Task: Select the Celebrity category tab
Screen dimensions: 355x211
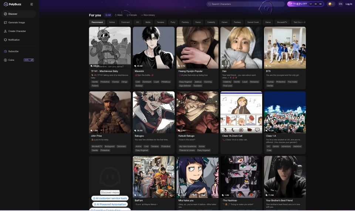Action: (211, 22)
